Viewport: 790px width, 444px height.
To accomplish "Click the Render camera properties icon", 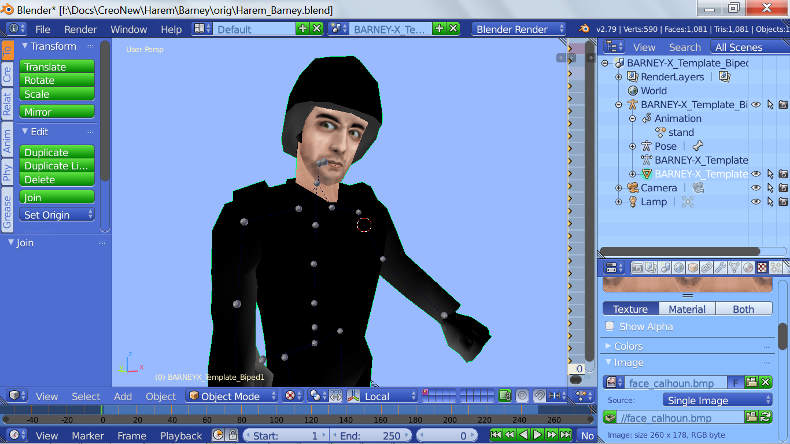I will point(637,268).
